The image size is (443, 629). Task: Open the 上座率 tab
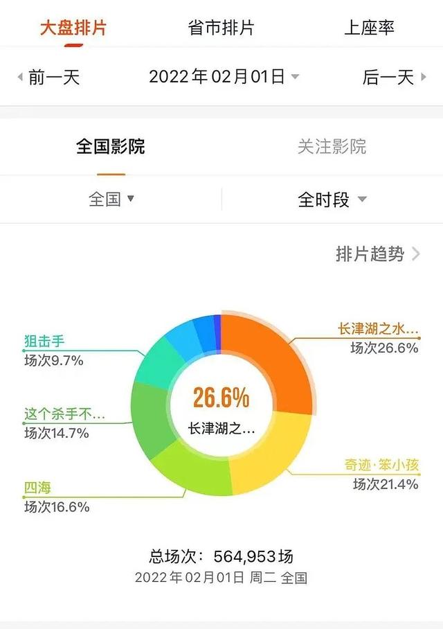[x=370, y=28]
